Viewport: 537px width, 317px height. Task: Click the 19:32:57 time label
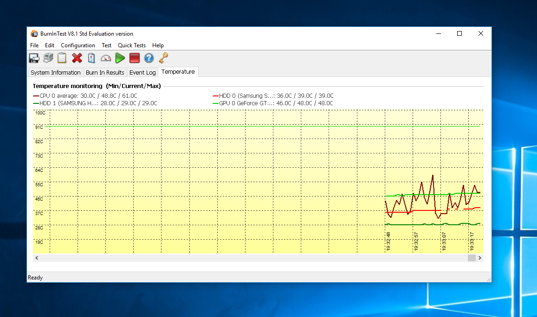coord(416,241)
